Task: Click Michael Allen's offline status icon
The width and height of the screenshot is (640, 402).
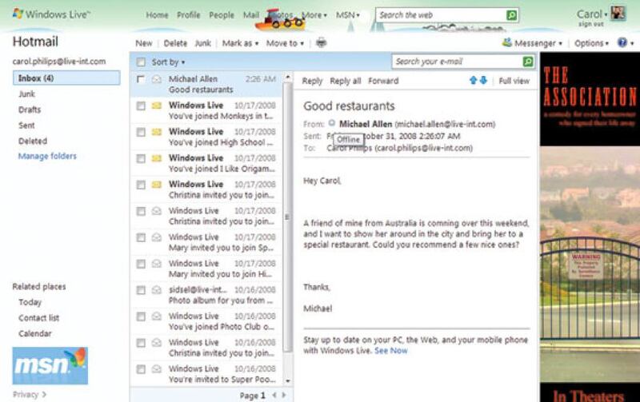Action: tap(332, 123)
